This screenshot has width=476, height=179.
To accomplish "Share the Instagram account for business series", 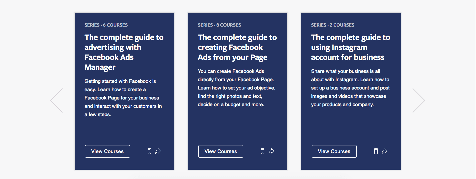I will tap(385, 151).
